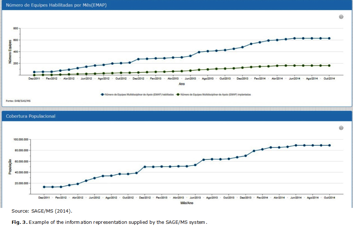
Task: Click the Out/2014 point in population chart
Action: (x=329, y=145)
